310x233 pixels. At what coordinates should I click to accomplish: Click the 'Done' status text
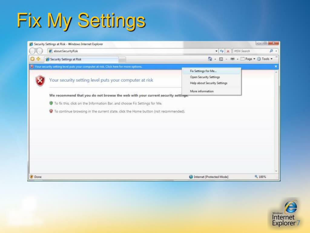pos(38,177)
